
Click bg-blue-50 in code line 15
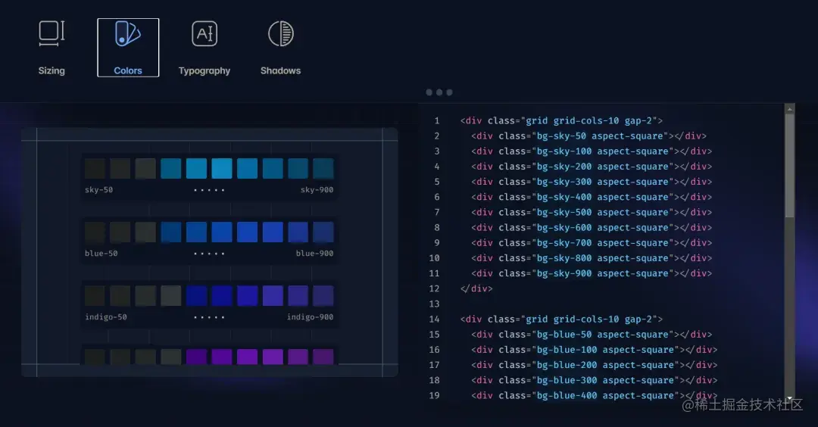[564, 334]
